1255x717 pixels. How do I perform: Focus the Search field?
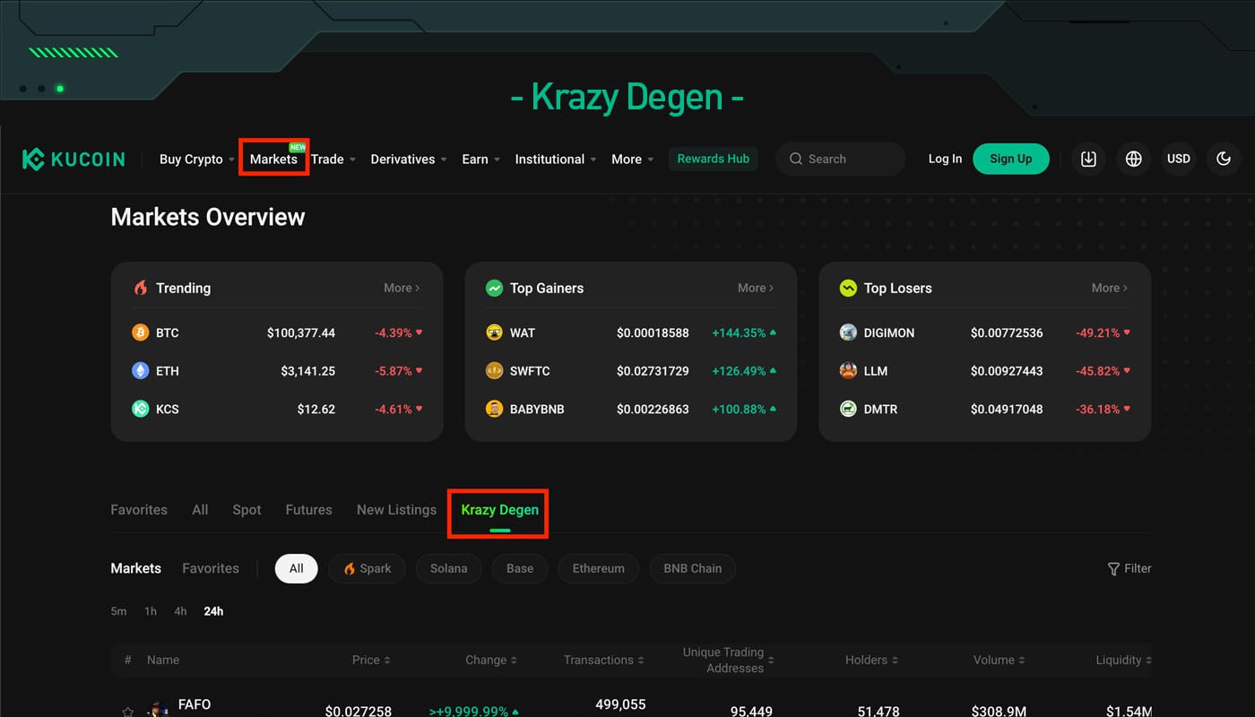(x=841, y=159)
